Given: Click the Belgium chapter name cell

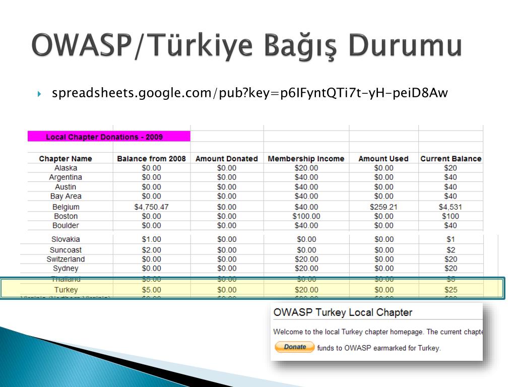Looking at the screenshot, I should (66, 207).
